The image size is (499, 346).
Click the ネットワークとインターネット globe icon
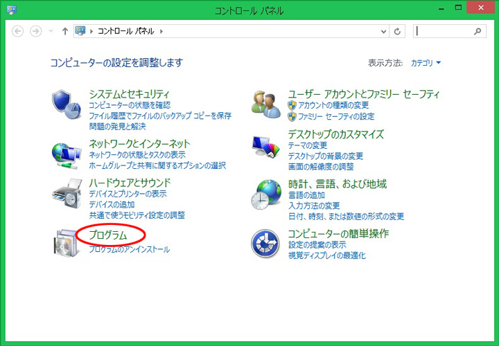point(67,156)
